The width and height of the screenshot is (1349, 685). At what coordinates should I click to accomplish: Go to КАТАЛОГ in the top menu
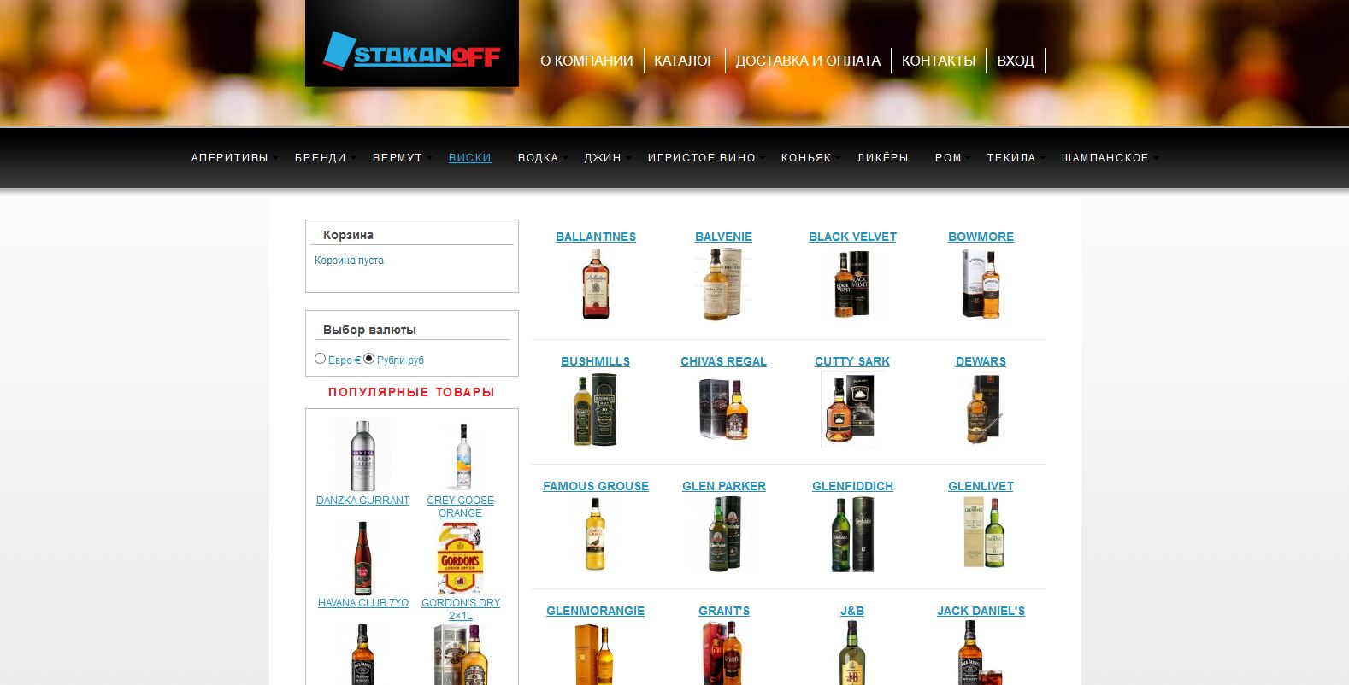pos(684,61)
